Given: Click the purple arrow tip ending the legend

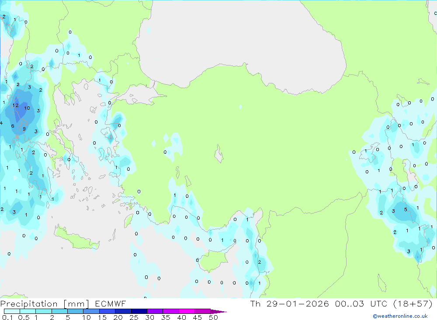Looking at the screenshot, I should [x=220, y=311].
